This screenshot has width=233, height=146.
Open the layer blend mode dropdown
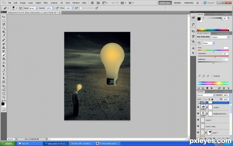coord(206,95)
